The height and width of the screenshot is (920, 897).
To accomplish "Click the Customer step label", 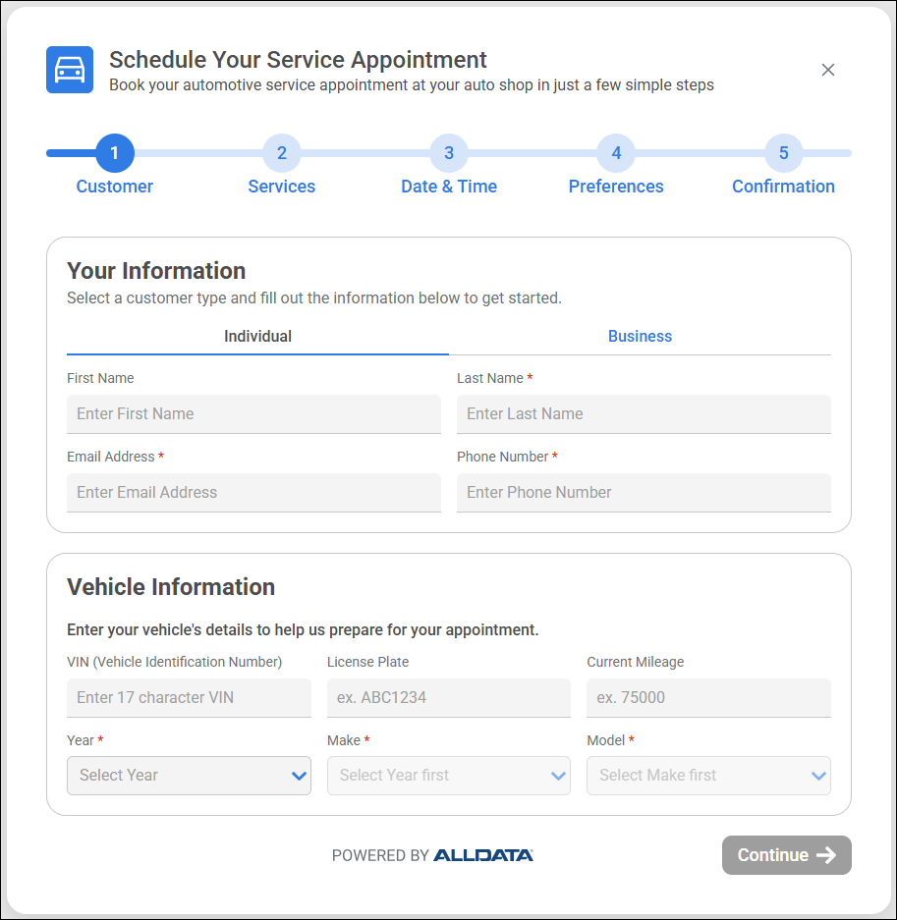I will tap(115, 187).
